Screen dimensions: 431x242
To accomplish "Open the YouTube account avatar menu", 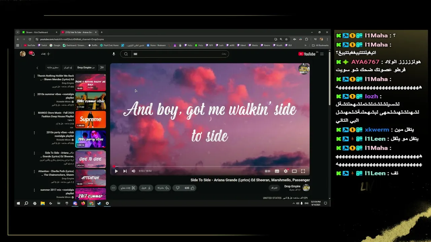I will (x=23, y=54).
